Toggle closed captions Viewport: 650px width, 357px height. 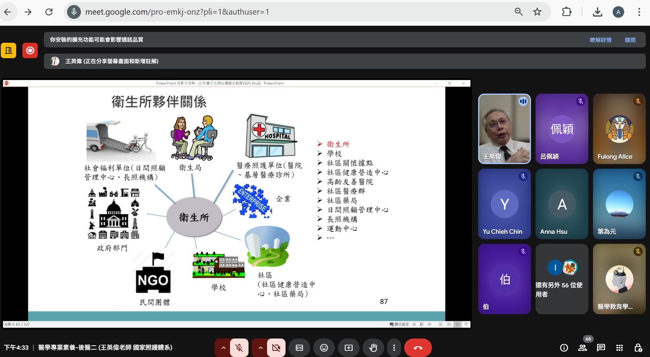click(299, 348)
